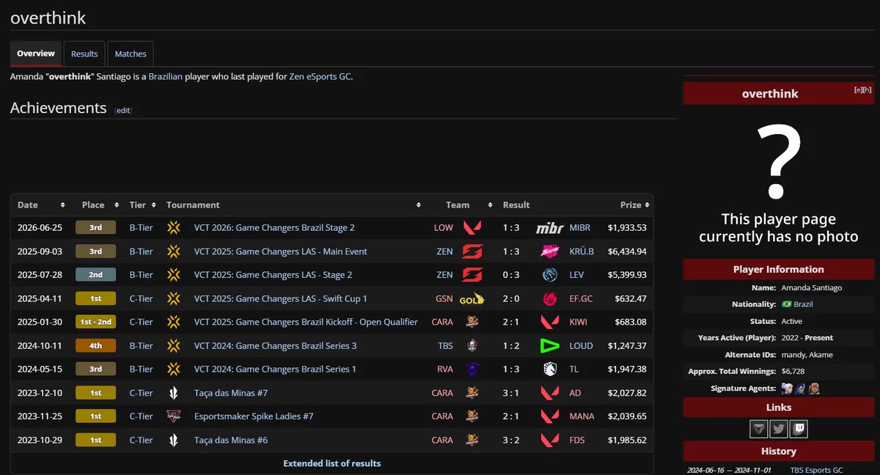The width and height of the screenshot is (880, 475).
Task: Click the AD opponent logo
Action: tap(550, 393)
